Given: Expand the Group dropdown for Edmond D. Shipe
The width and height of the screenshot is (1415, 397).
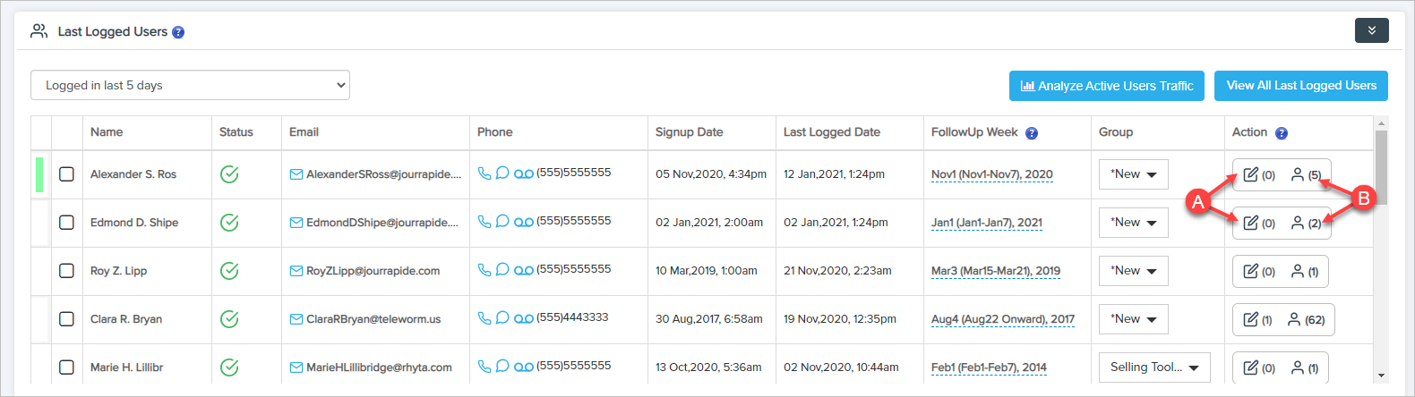Looking at the screenshot, I should (x=1133, y=223).
